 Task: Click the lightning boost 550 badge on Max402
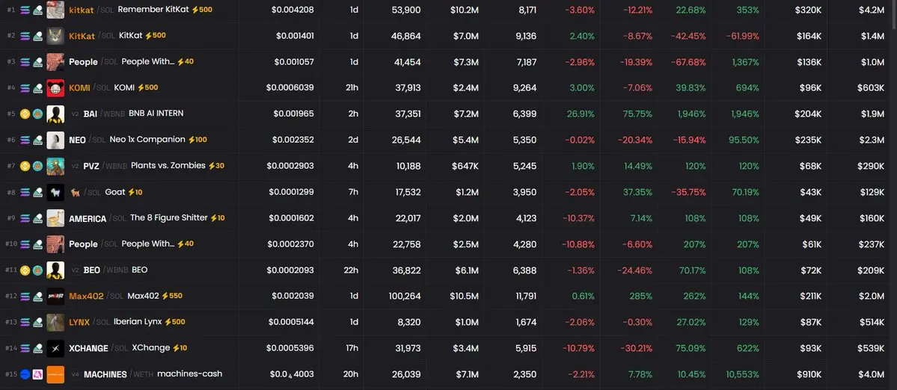[x=171, y=296]
